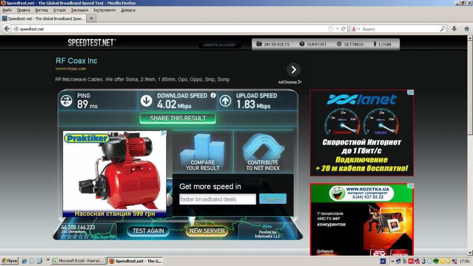Go to the Firefox home page icon
The image size is (473, 266).
pos(467,29)
